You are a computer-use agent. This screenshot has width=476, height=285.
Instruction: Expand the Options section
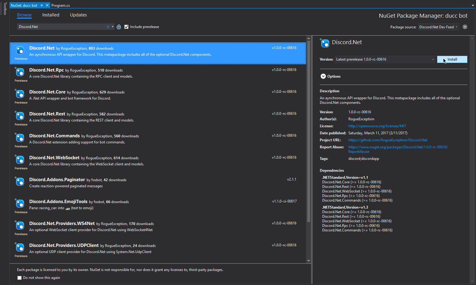coord(323,76)
